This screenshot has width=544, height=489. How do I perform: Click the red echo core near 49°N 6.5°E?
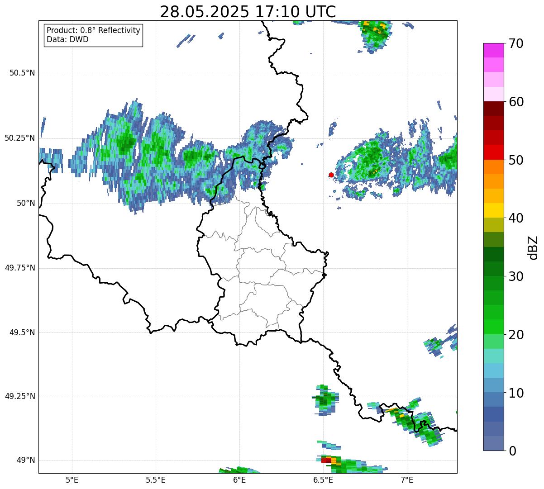(326, 460)
